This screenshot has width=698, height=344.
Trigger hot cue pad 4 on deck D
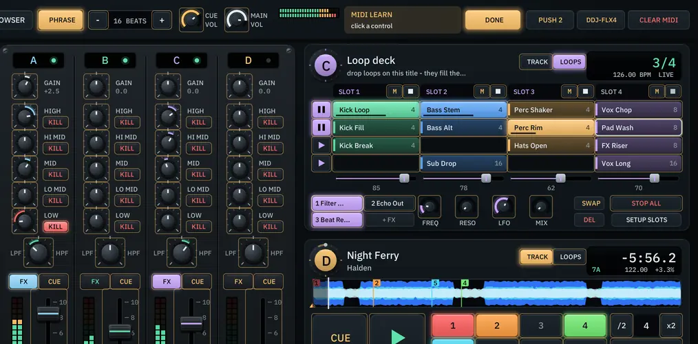pyautogui.click(x=585, y=325)
